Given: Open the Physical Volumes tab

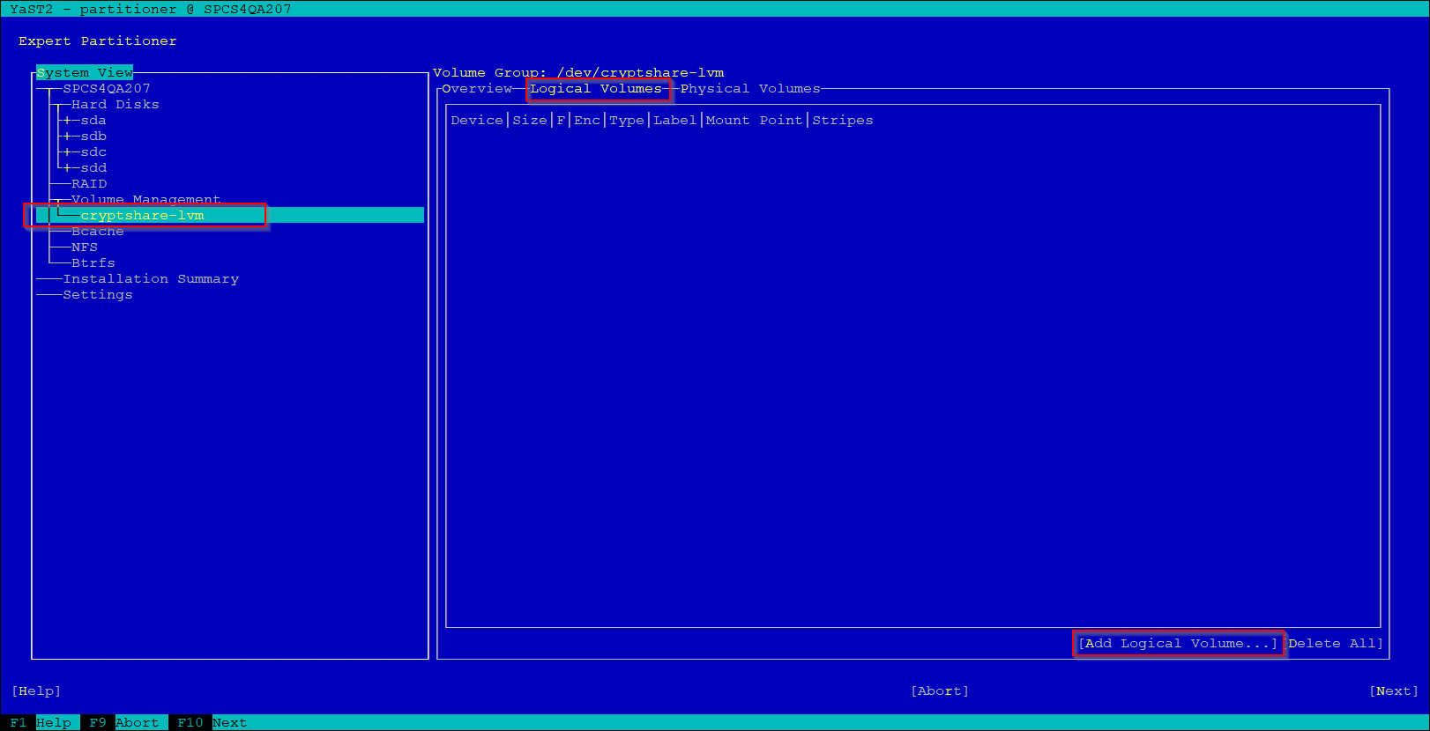Looking at the screenshot, I should tap(750, 89).
